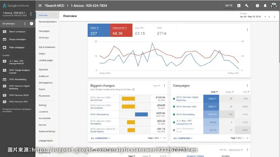Select Video campaigns icon in sidebar
Viewport: 280px width, 157px height.
[x=4, y=47]
